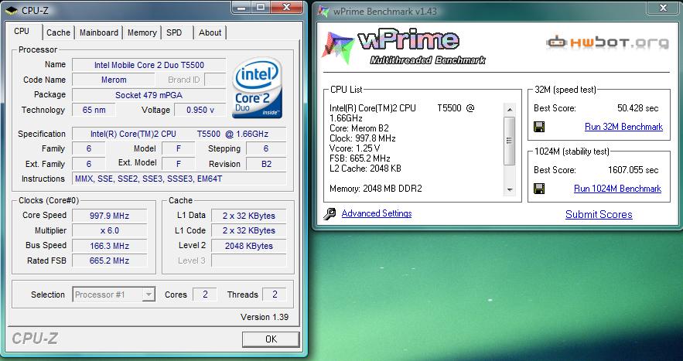The width and height of the screenshot is (683, 361).
Task: Click the Technology value 65 nm
Action: 94,110
